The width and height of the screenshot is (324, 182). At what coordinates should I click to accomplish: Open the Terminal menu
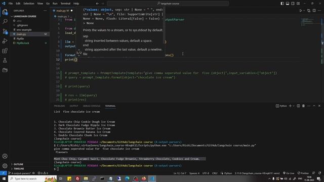[65, 4]
